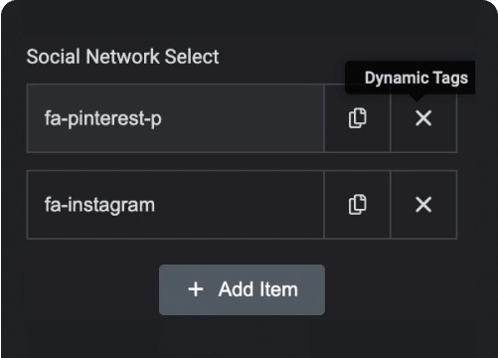Select the text fa-pinterest-p
This screenshot has width=498, height=358.
(x=103, y=118)
